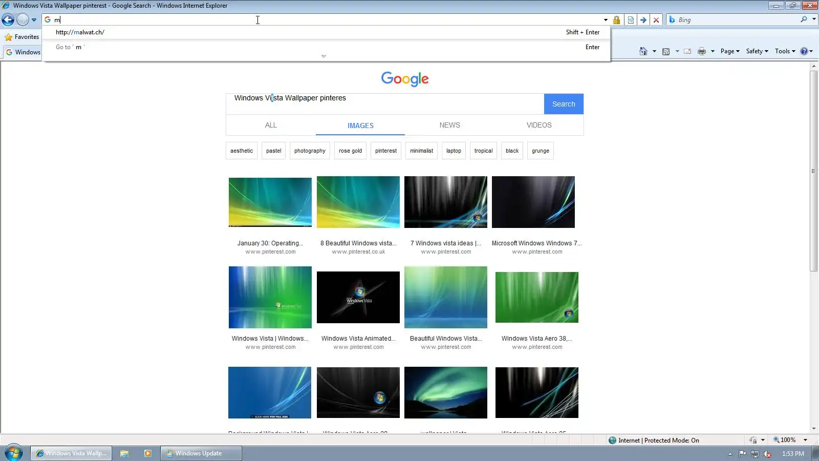Click the Compatibility View broken-page icon
This screenshot has width=819, height=461.
[x=631, y=20]
